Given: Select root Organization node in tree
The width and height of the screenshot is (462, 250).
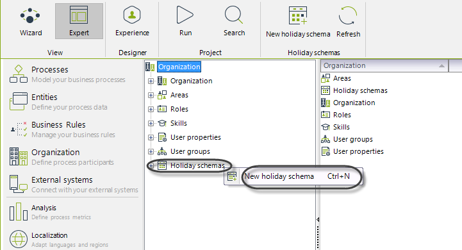Looking at the screenshot, I should click(x=179, y=67).
